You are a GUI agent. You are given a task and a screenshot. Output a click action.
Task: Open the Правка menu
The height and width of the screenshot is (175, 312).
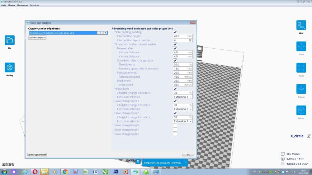11,5
